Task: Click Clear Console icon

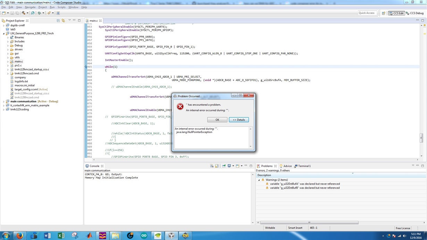Action: point(212,166)
